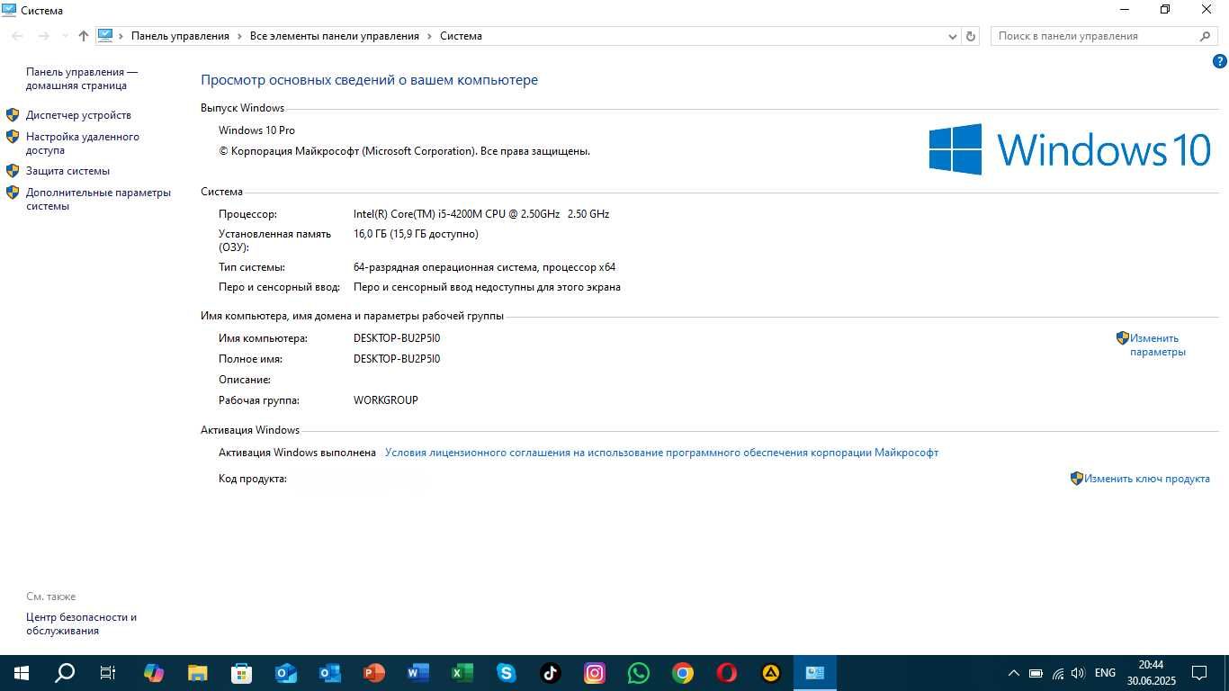The height and width of the screenshot is (691, 1229).
Task: Click computer name DESKTOP-BU2P5I0 in 'Имя компьютера' row
Action: point(397,338)
